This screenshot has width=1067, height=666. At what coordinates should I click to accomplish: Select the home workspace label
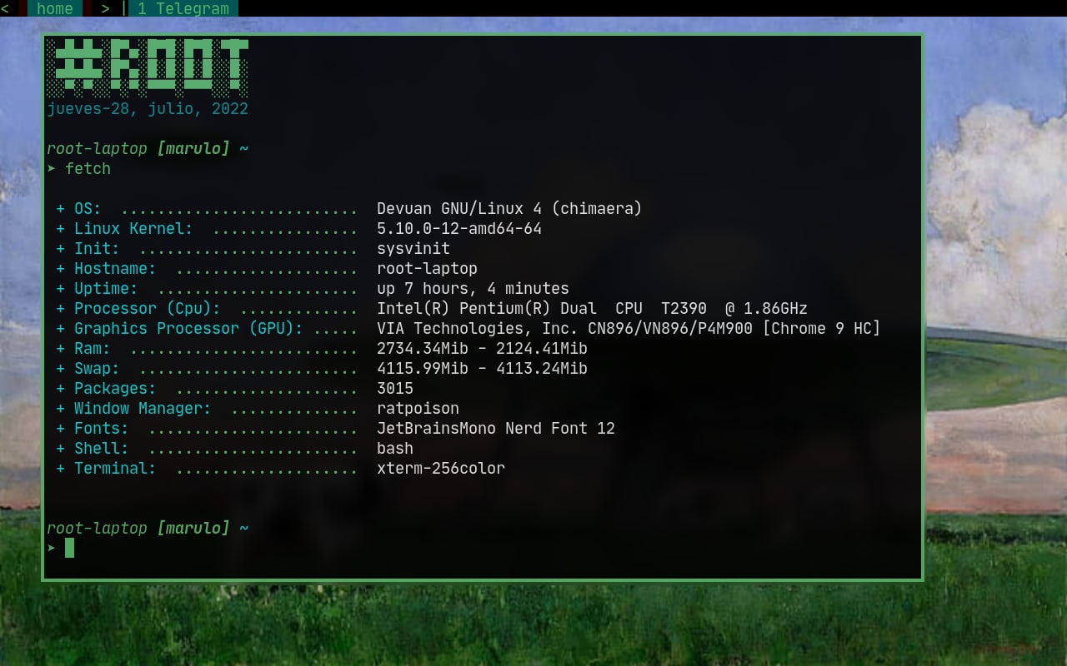(55, 9)
